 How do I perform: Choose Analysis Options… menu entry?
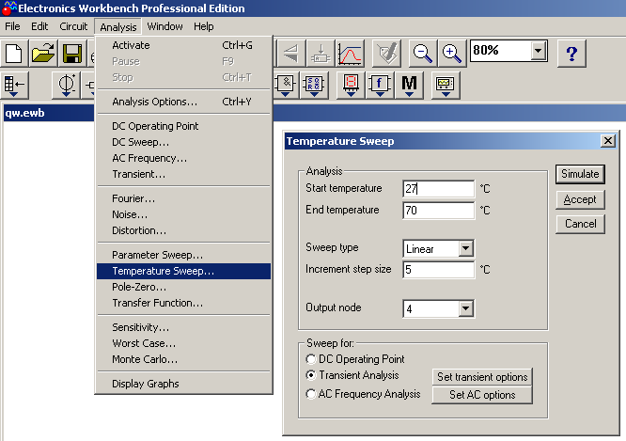tap(183, 102)
